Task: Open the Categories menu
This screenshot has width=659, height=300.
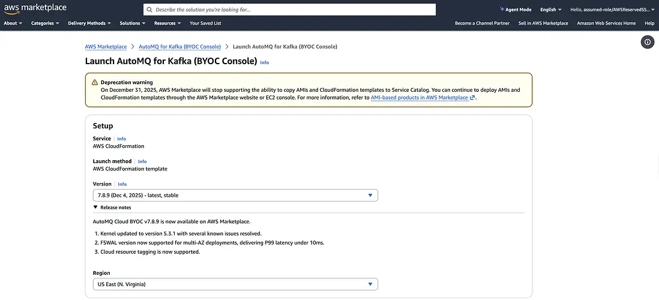Action: pos(45,23)
